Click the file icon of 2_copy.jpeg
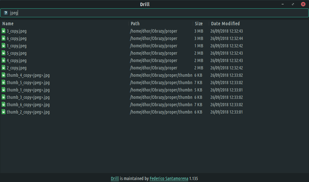Image resolution: width=309 pixels, height=182 pixels. click(x=4, y=68)
